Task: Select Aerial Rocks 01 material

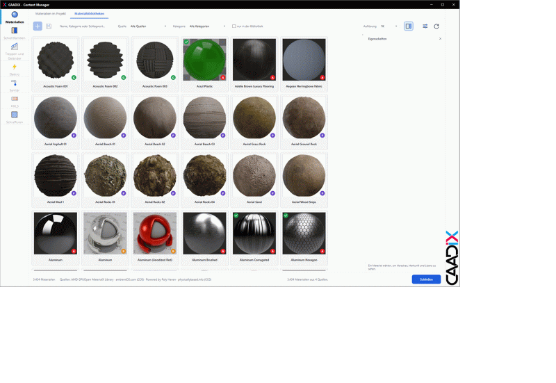Action: 106,180
